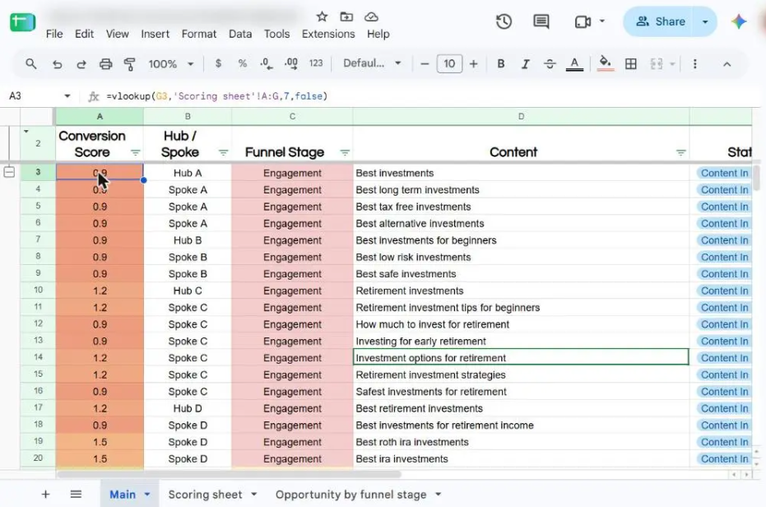The width and height of the screenshot is (766, 507).
Task: Open the borders tool
Action: (x=631, y=63)
